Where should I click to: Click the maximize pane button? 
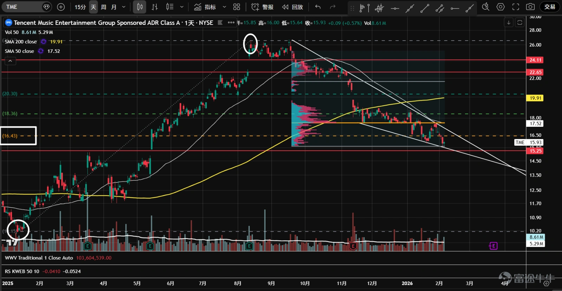pyautogui.click(x=520, y=22)
